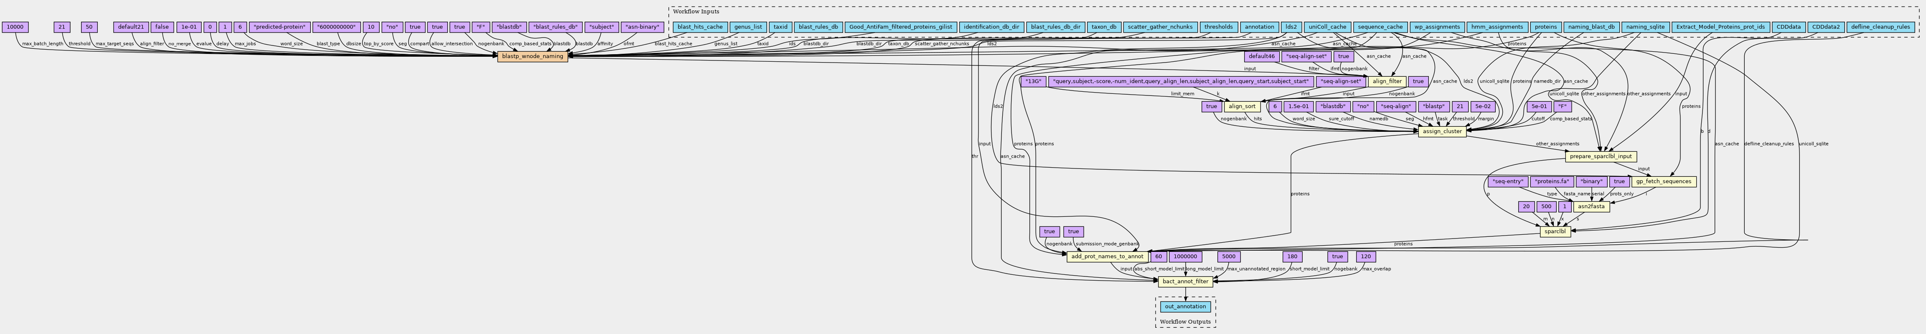Screen dimensions: 1926x334
Task: Select the out_annotation output node
Action: (1185, 306)
